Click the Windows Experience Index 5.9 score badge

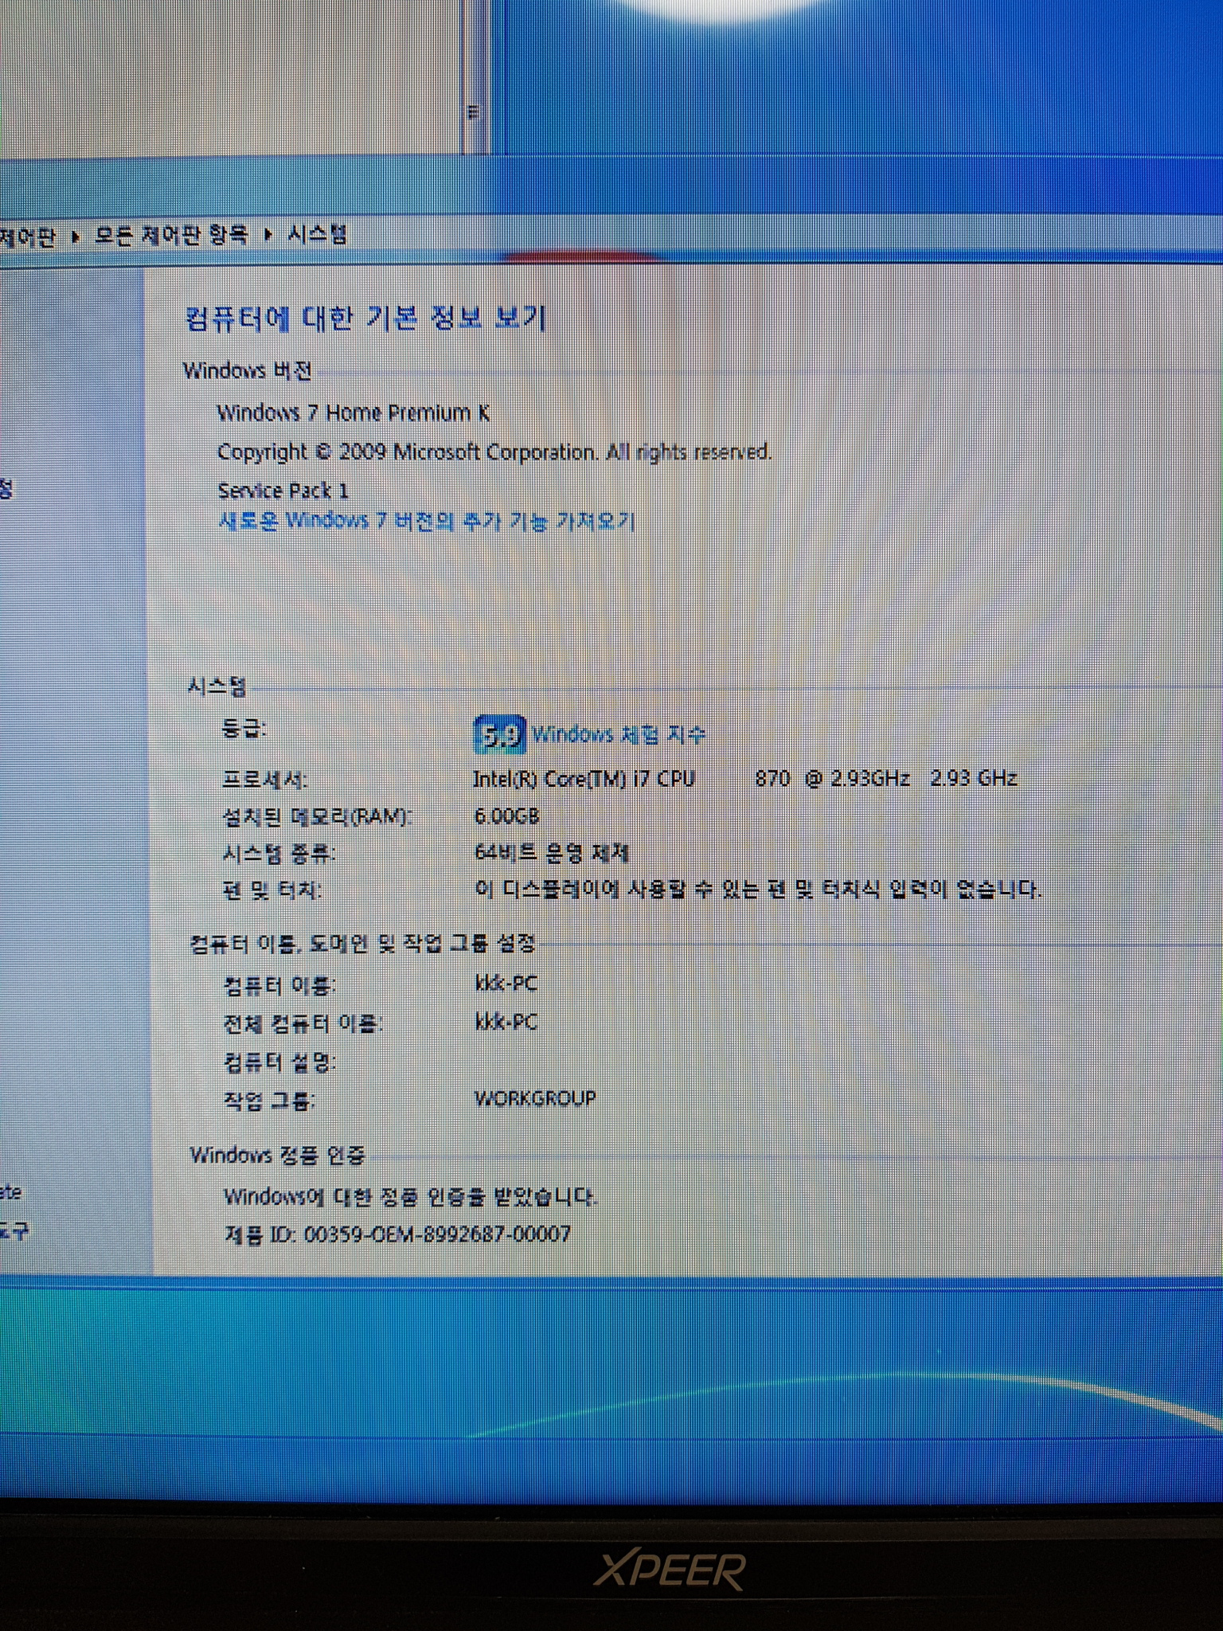[x=499, y=734]
